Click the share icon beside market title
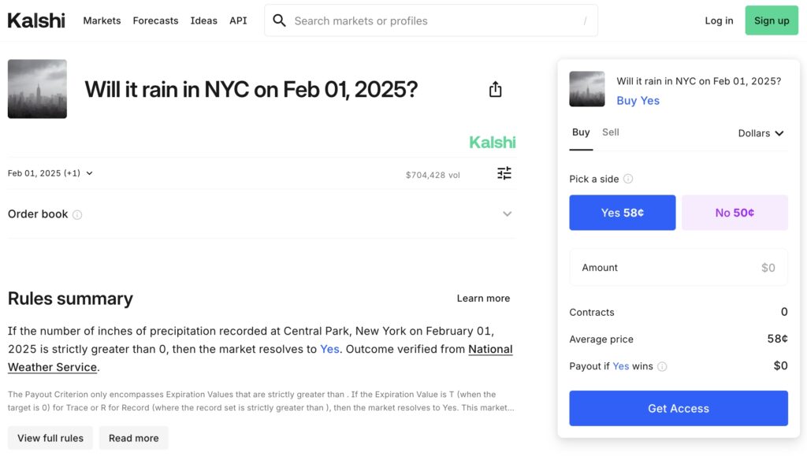Screen dimensions: 807x460 coord(495,89)
